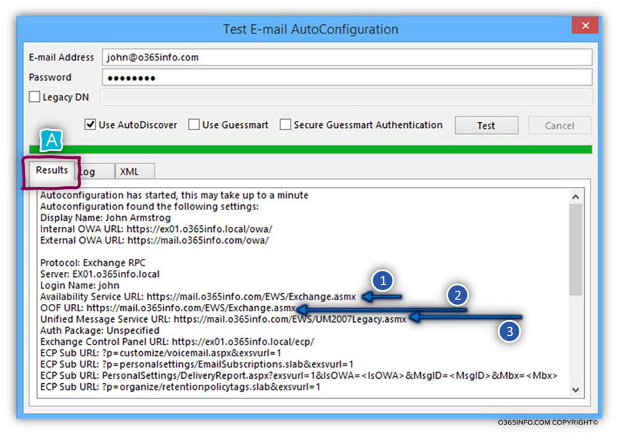Click the ECP Sub URL voicemail.aspx line
The width and height of the screenshot is (619, 445).
(161, 353)
